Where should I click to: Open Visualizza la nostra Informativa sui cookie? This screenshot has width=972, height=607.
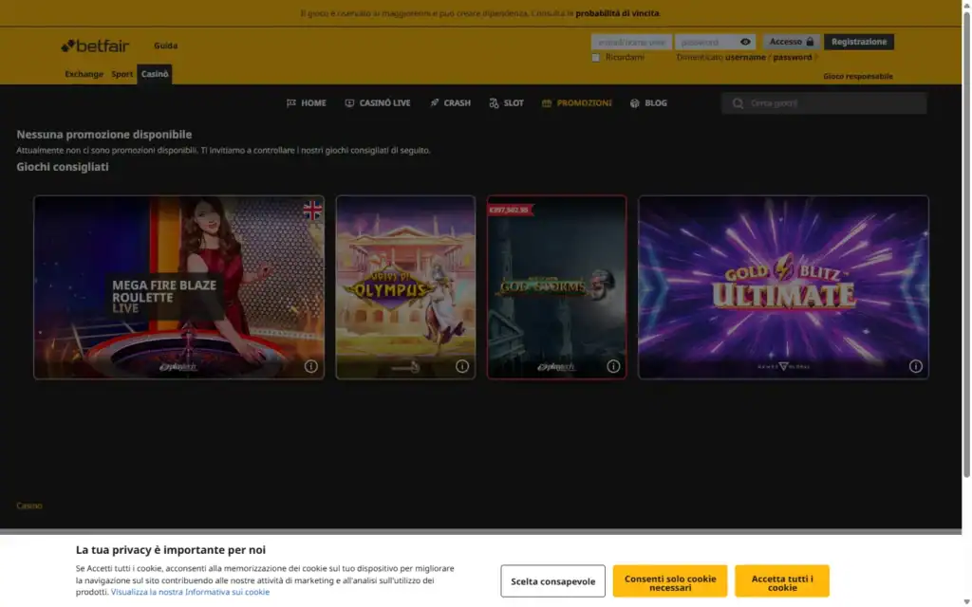(190, 592)
